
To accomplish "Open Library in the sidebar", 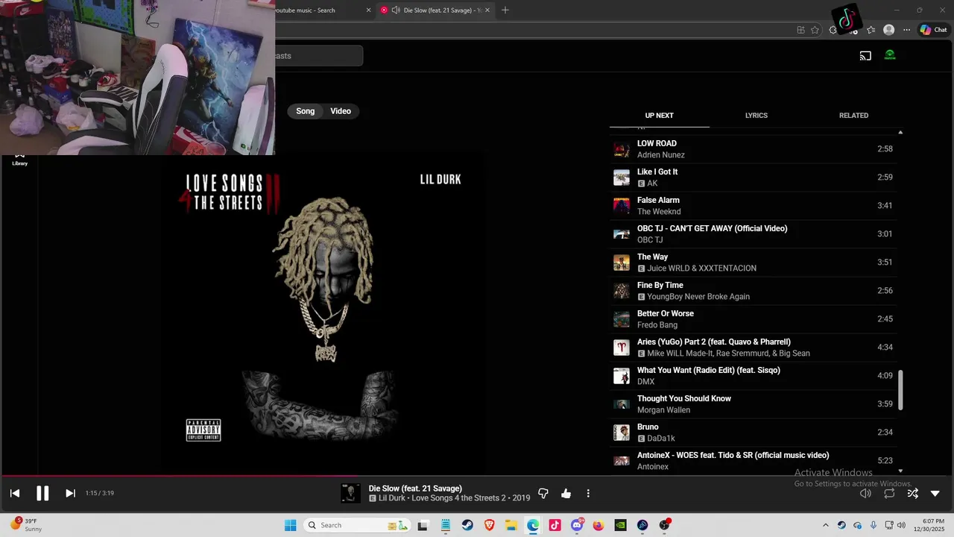I will click(x=19, y=159).
